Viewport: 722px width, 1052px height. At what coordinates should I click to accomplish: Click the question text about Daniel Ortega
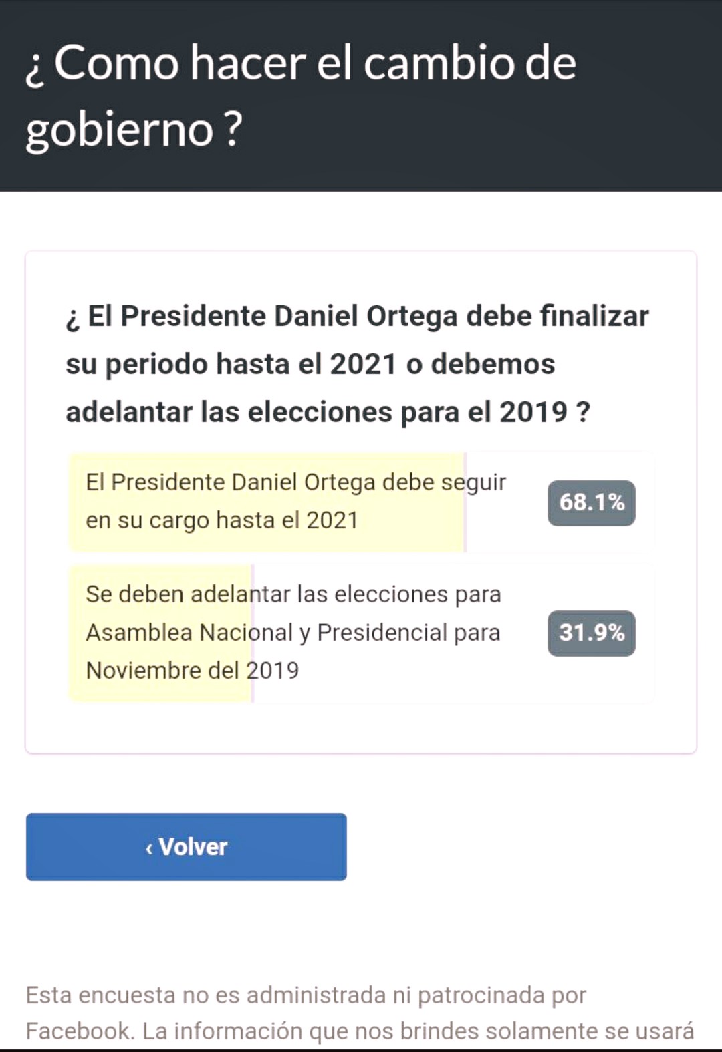coord(357,364)
